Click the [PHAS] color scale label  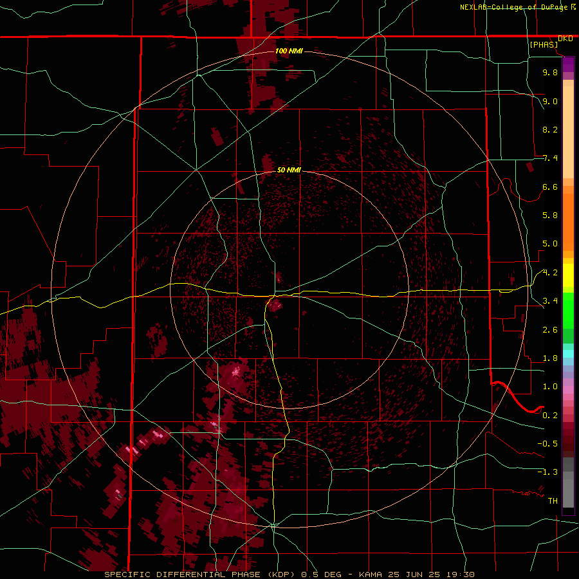click(544, 44)
